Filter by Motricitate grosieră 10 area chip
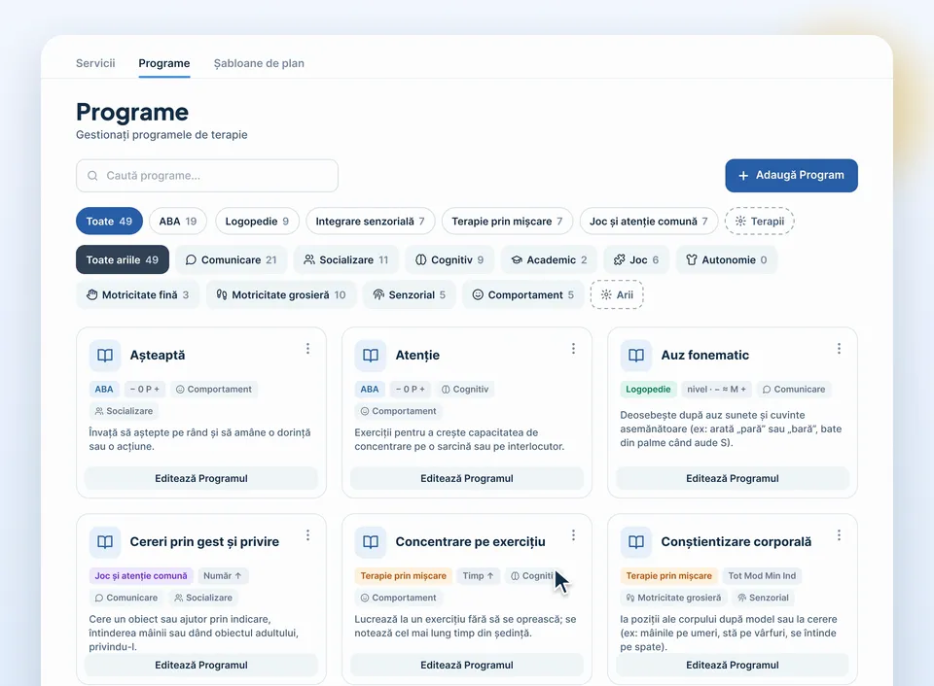The width and height of the screenshot is (934, 686). pyautogui.click(x=280, y=295)
